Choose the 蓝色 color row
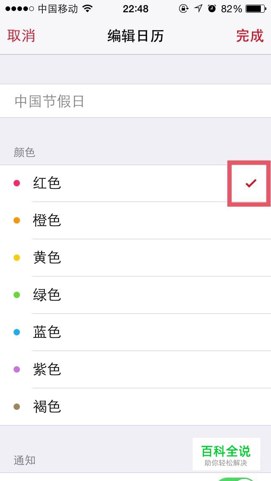The image size is (271, 481). coord(135,332)
